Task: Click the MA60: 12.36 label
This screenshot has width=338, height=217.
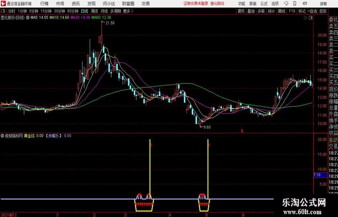Action: coord(101,17)
